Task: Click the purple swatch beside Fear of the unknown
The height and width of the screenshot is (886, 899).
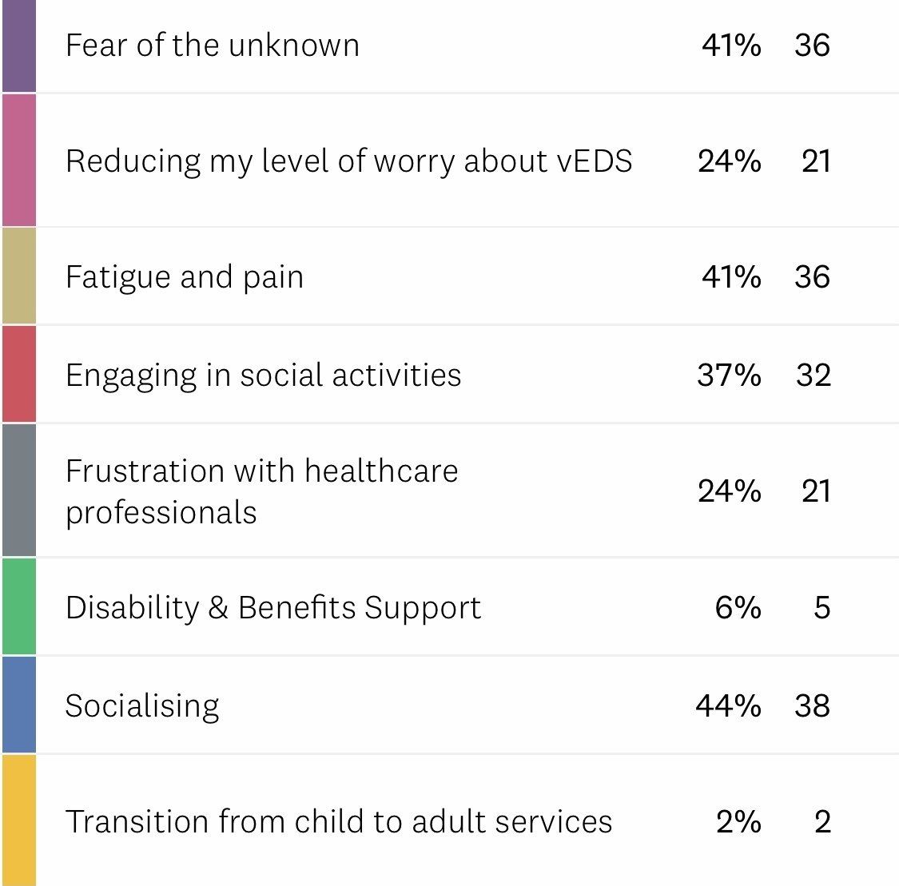Action: pos(18,46)
